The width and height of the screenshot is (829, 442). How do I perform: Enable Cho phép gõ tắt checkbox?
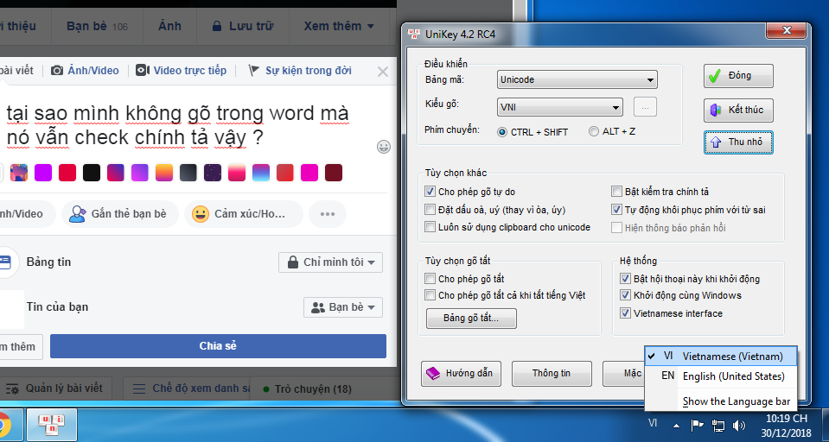tap(430, 278)
